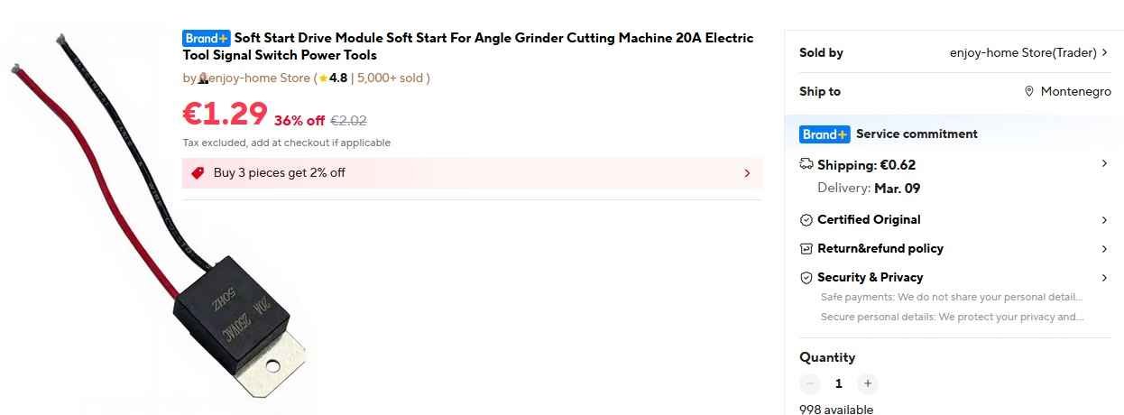Open Security & Privacy details arrow
The height and width of the screenshot is (415, 1124).
(1105, 278)
